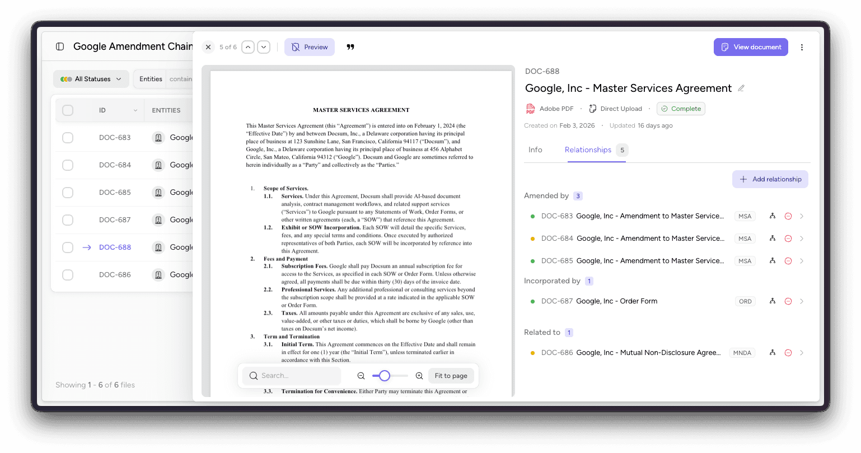The height and width of the screenshot is (453, 861).
Task: Expand DOC-683 relationship chevron
Action: [x=802, y=216]
